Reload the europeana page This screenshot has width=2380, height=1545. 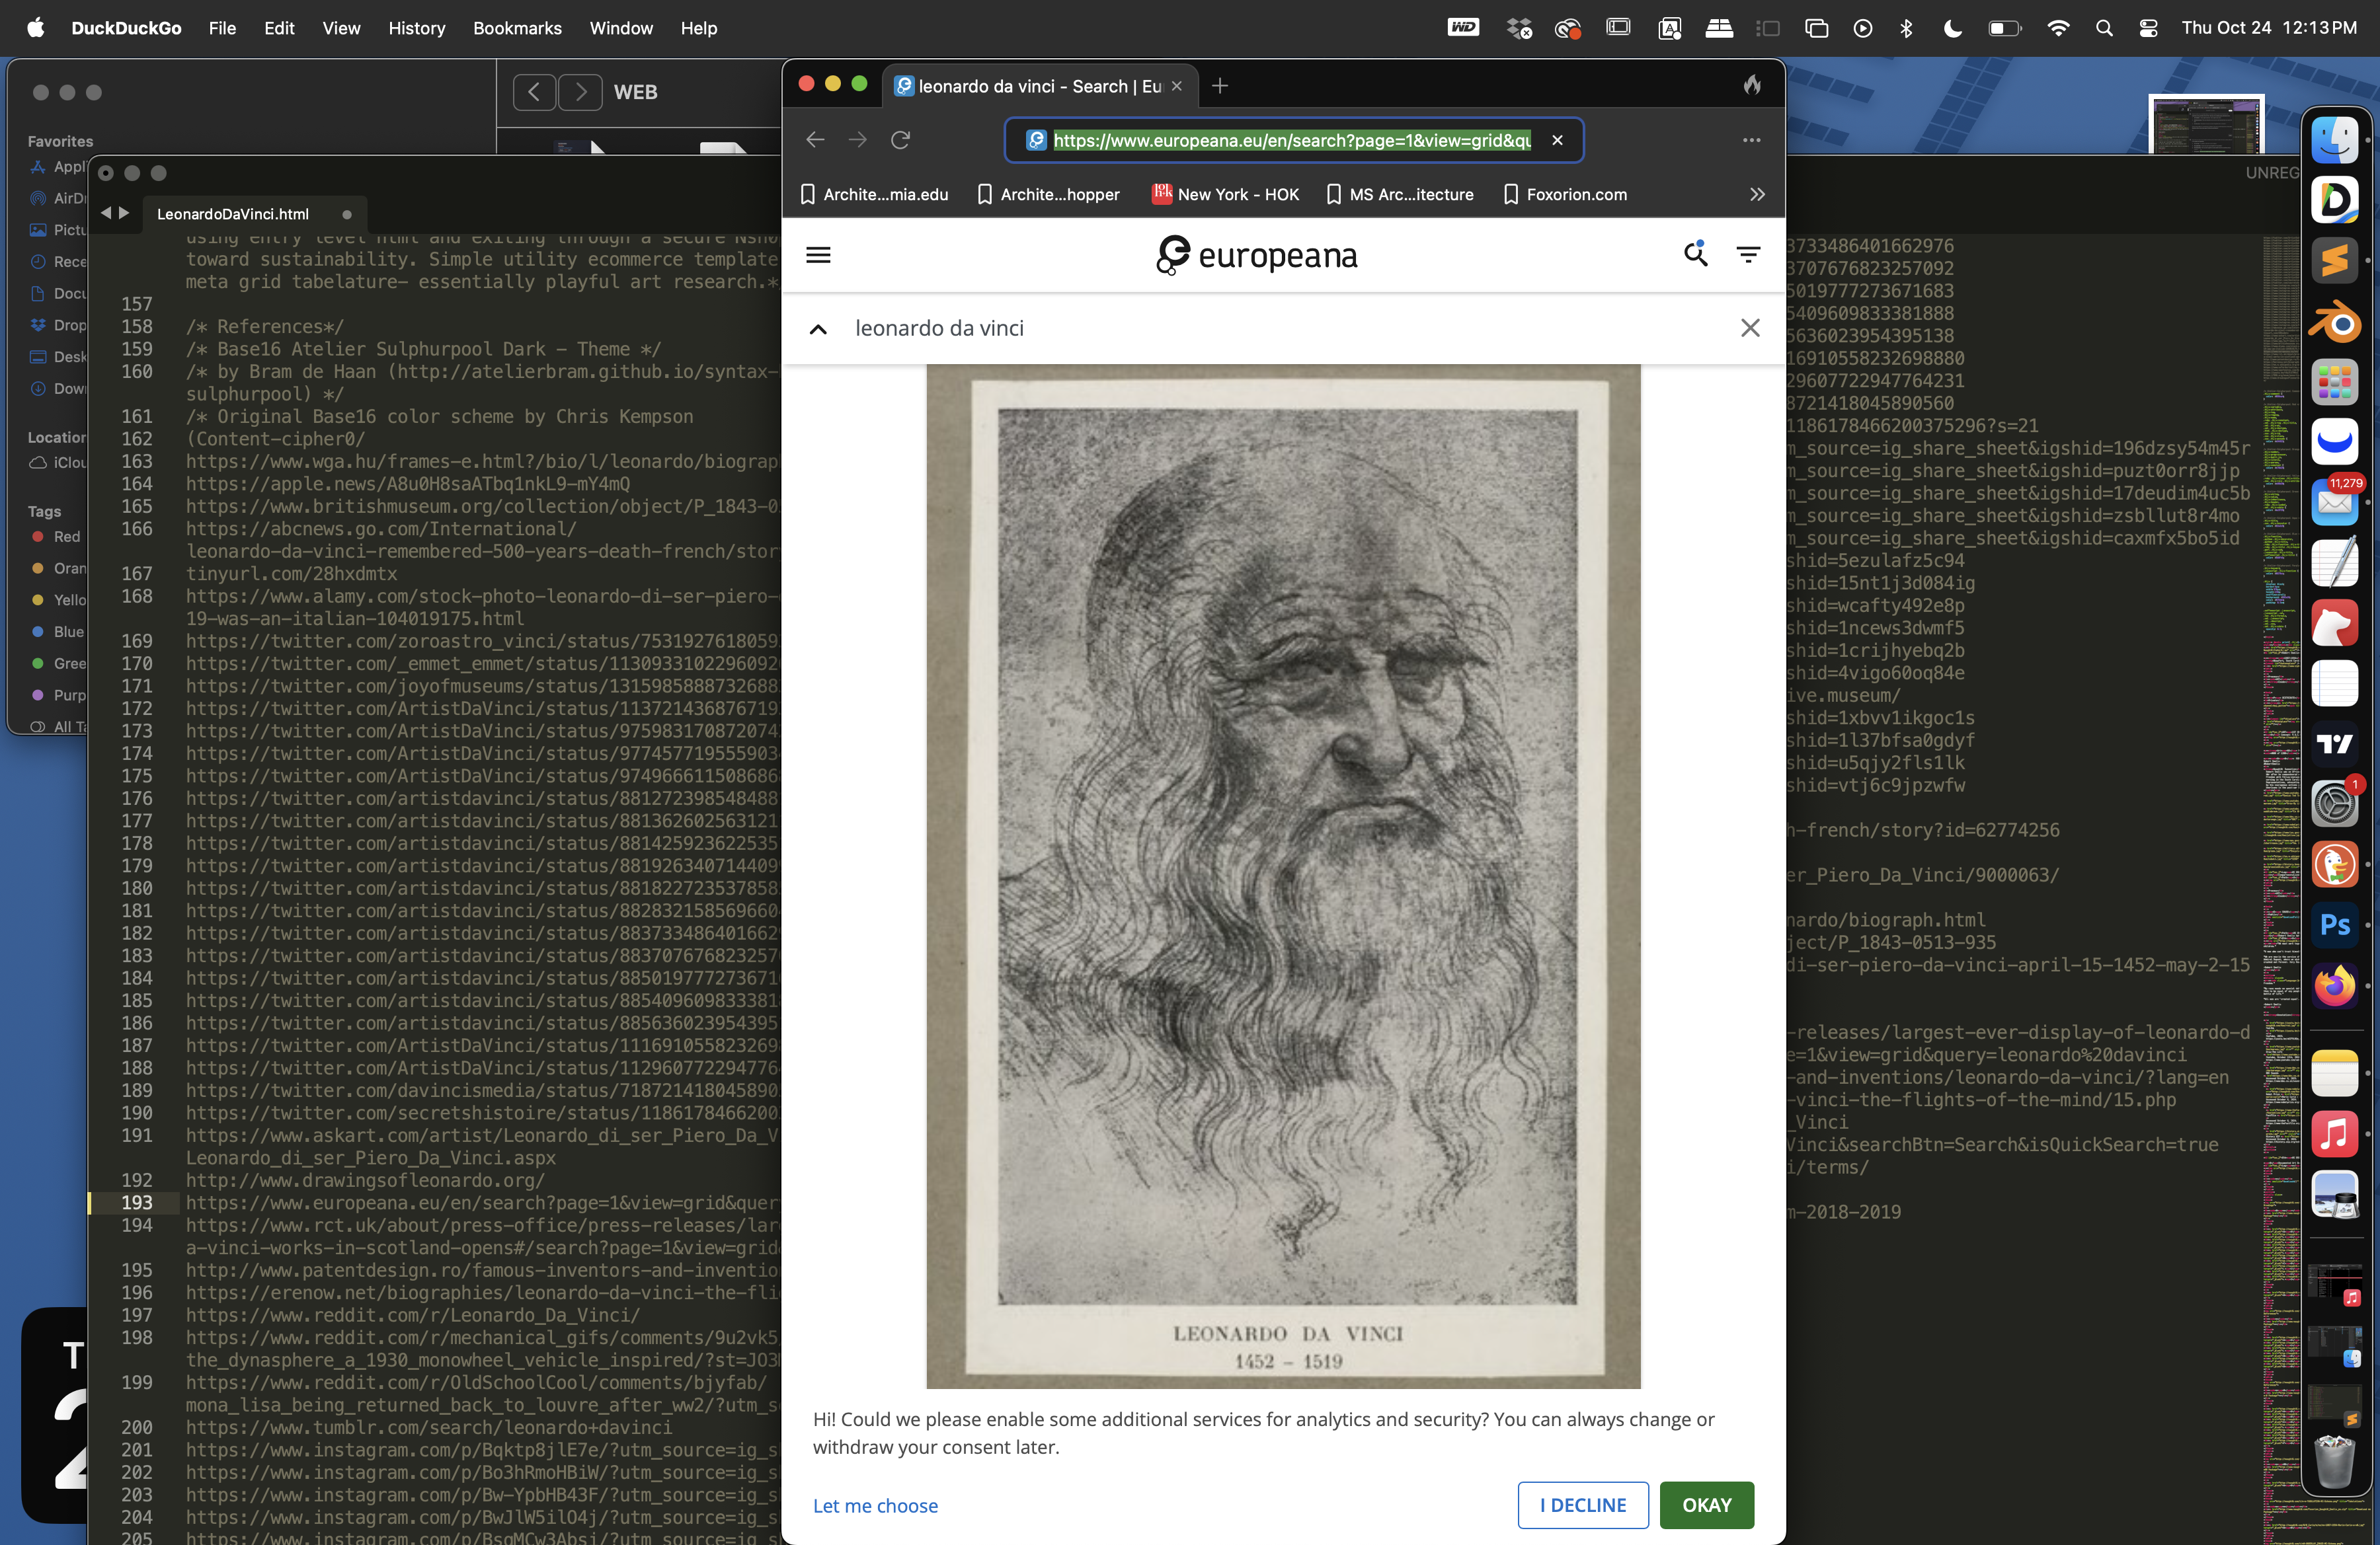coord(900,140)
